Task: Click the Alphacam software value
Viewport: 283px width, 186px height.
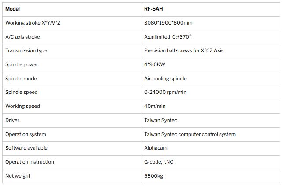Action: (156, 148)
